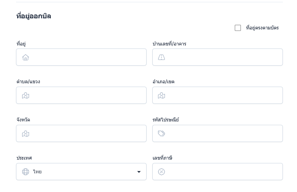
Task: Click the map icon in ตำบล/แขวง field
Action: click(x=26, y=95)
